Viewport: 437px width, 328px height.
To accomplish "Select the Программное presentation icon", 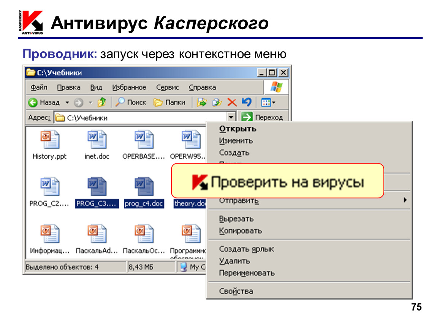I will [x=191, y=233].
